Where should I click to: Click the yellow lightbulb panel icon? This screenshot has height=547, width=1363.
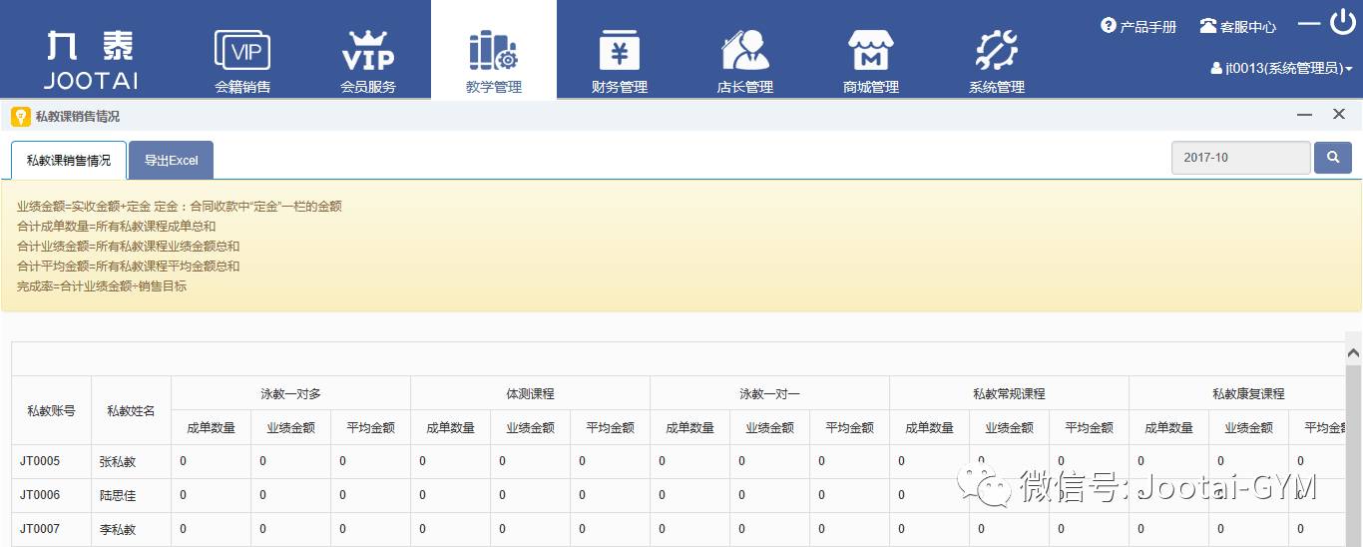(20, 116)
